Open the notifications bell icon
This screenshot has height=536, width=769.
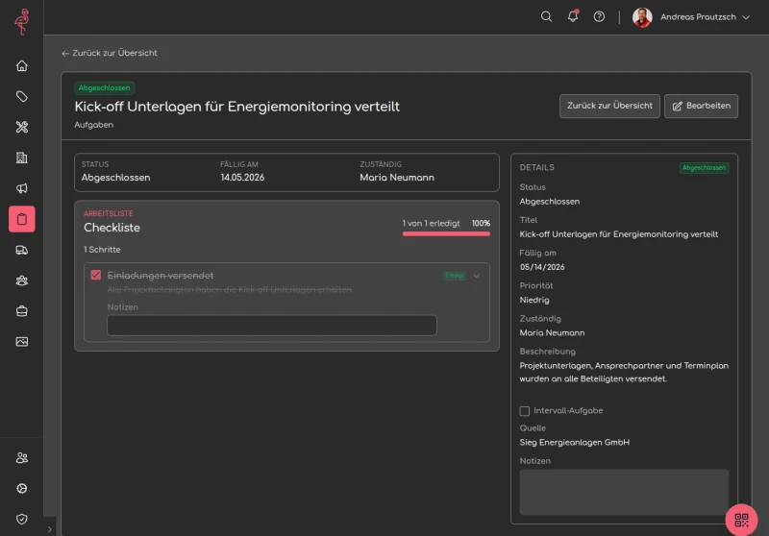[572, 16]
